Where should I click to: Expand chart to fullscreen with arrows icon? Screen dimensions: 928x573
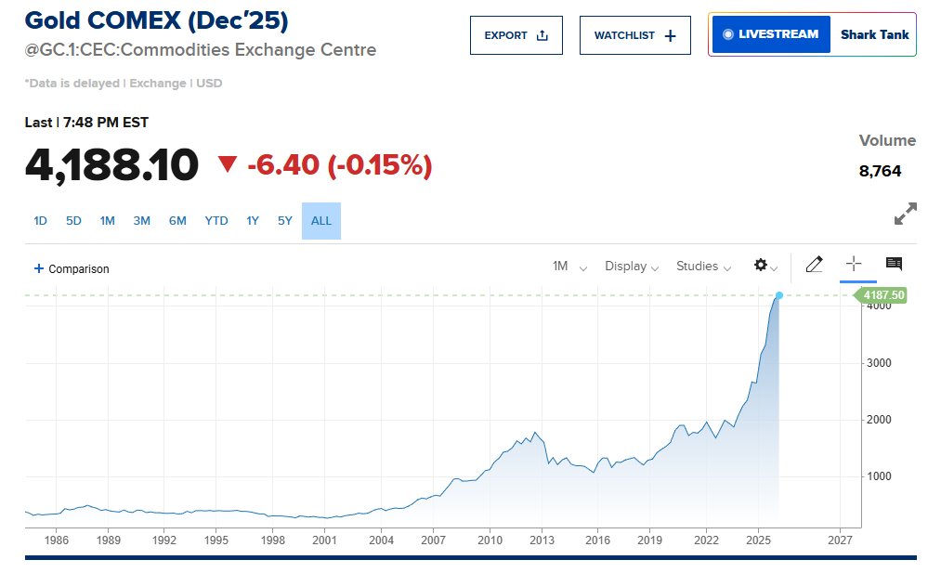point(905,214)
